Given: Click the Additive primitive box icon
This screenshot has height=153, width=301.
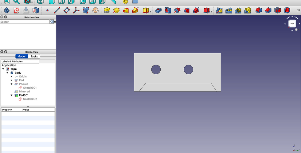Looking at the screenshot, I should (x=146, y=10).
